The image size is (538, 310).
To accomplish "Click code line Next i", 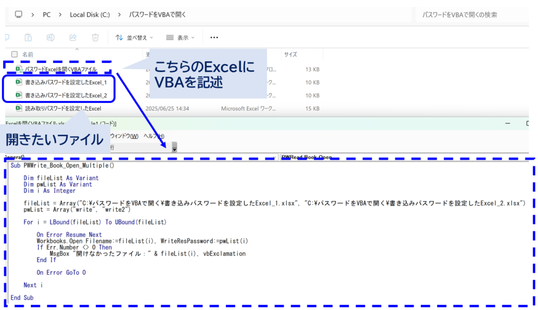I will click(33, 285).
